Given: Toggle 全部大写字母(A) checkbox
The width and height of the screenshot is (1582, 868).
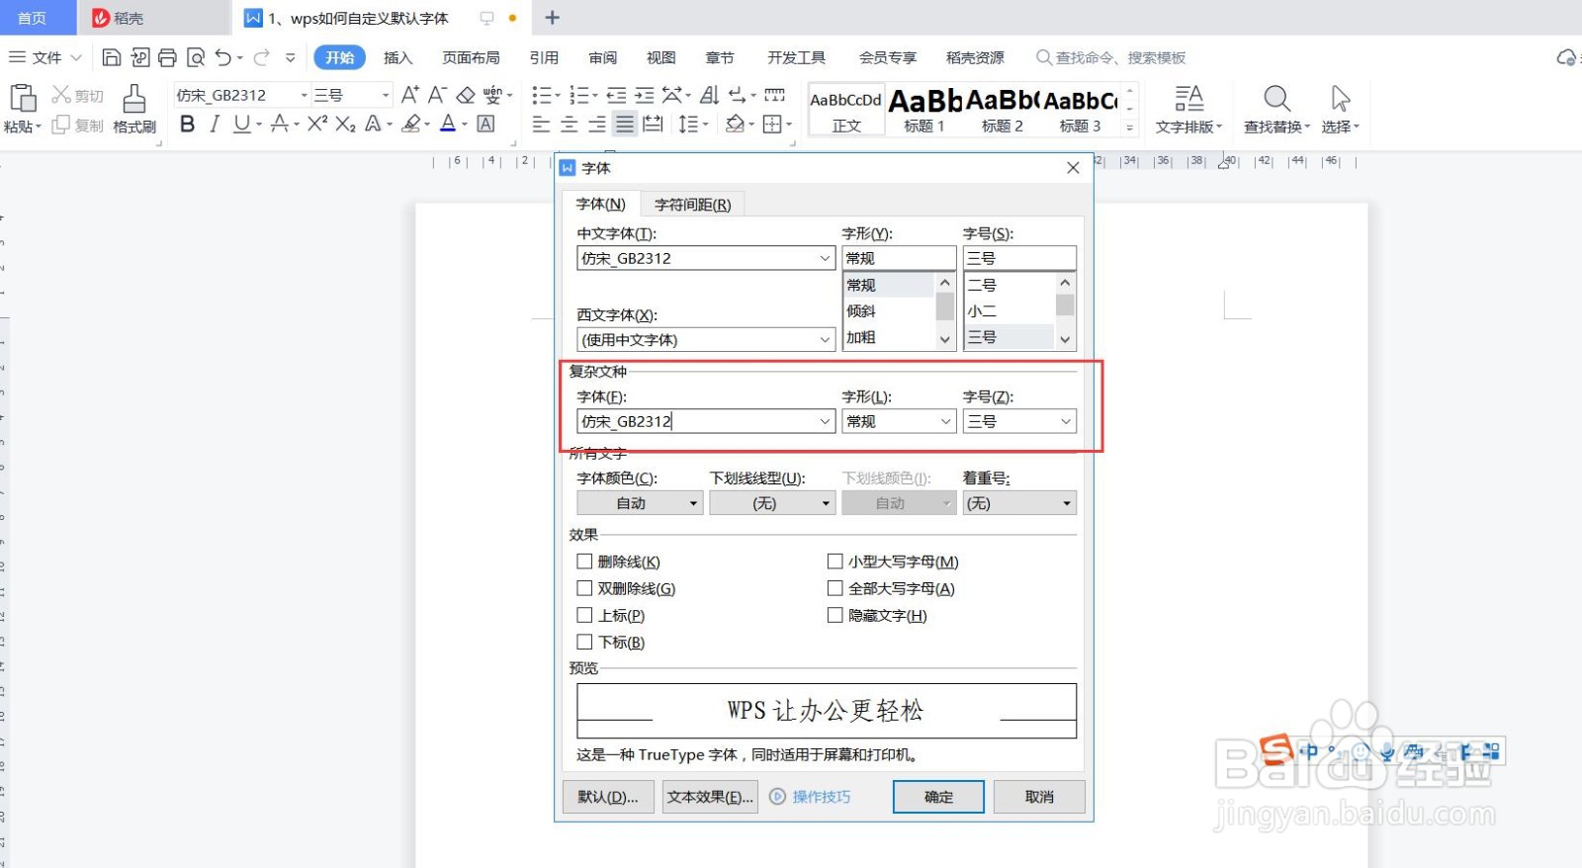Looking at the screenshot, I should (835, 588).
